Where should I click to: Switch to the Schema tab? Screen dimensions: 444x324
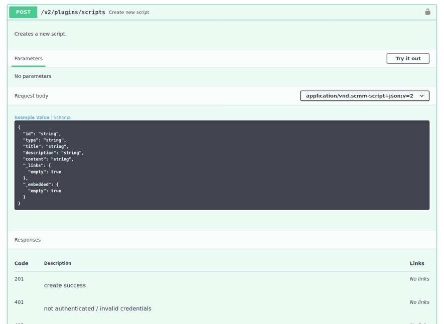pos(62,117)
